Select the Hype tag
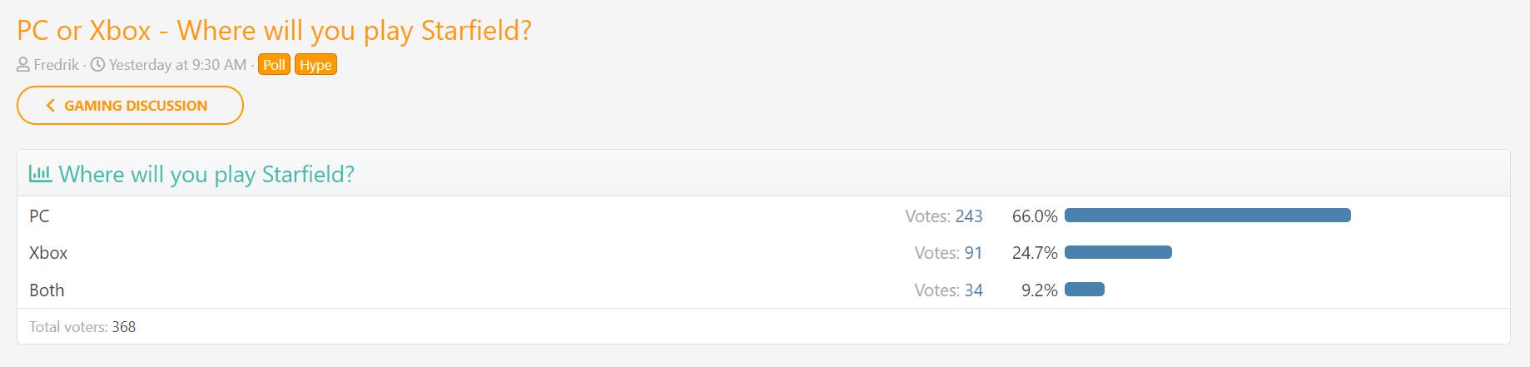 click(x=315, y=65)
